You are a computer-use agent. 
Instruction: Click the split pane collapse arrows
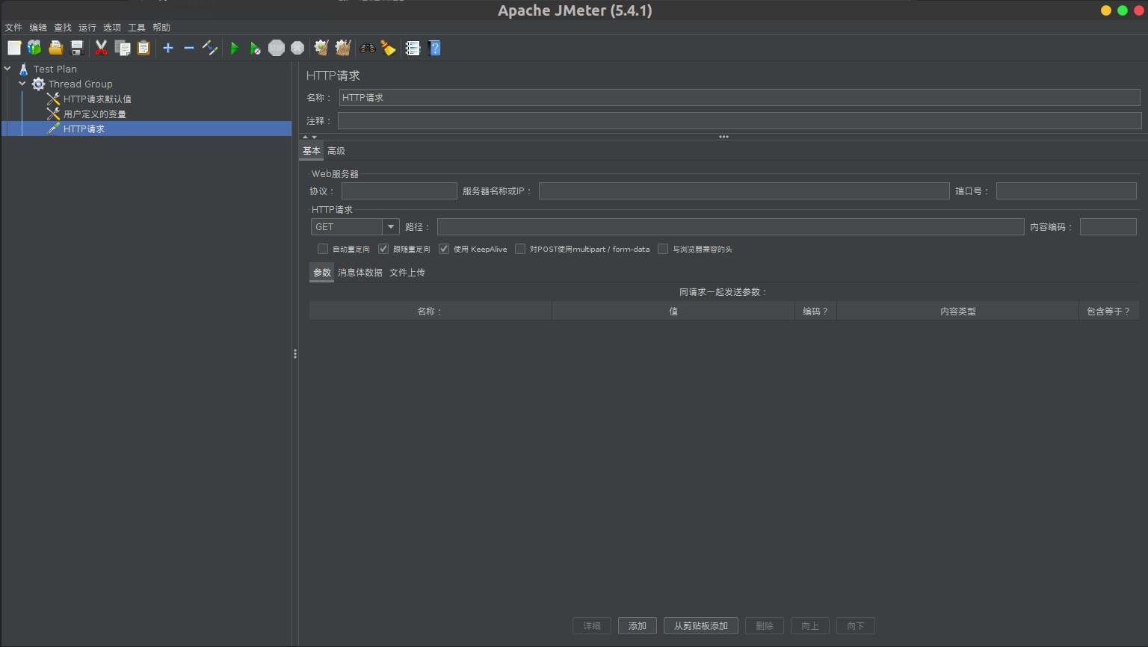(309, 137)
